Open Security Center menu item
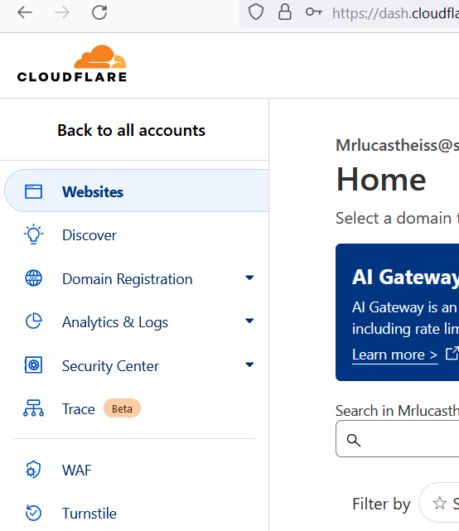459x531 pixels. (x=110, y=366)
